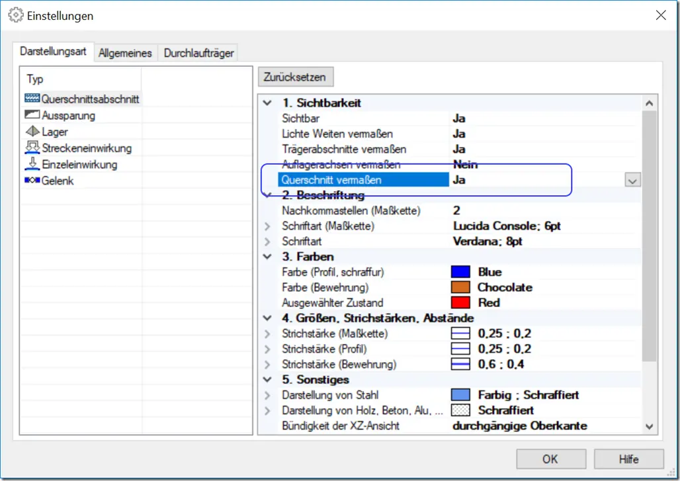Click the property grid vertical scrollbar thumb
The width and height of the screenshot is (680, 481).
[649, 236]
